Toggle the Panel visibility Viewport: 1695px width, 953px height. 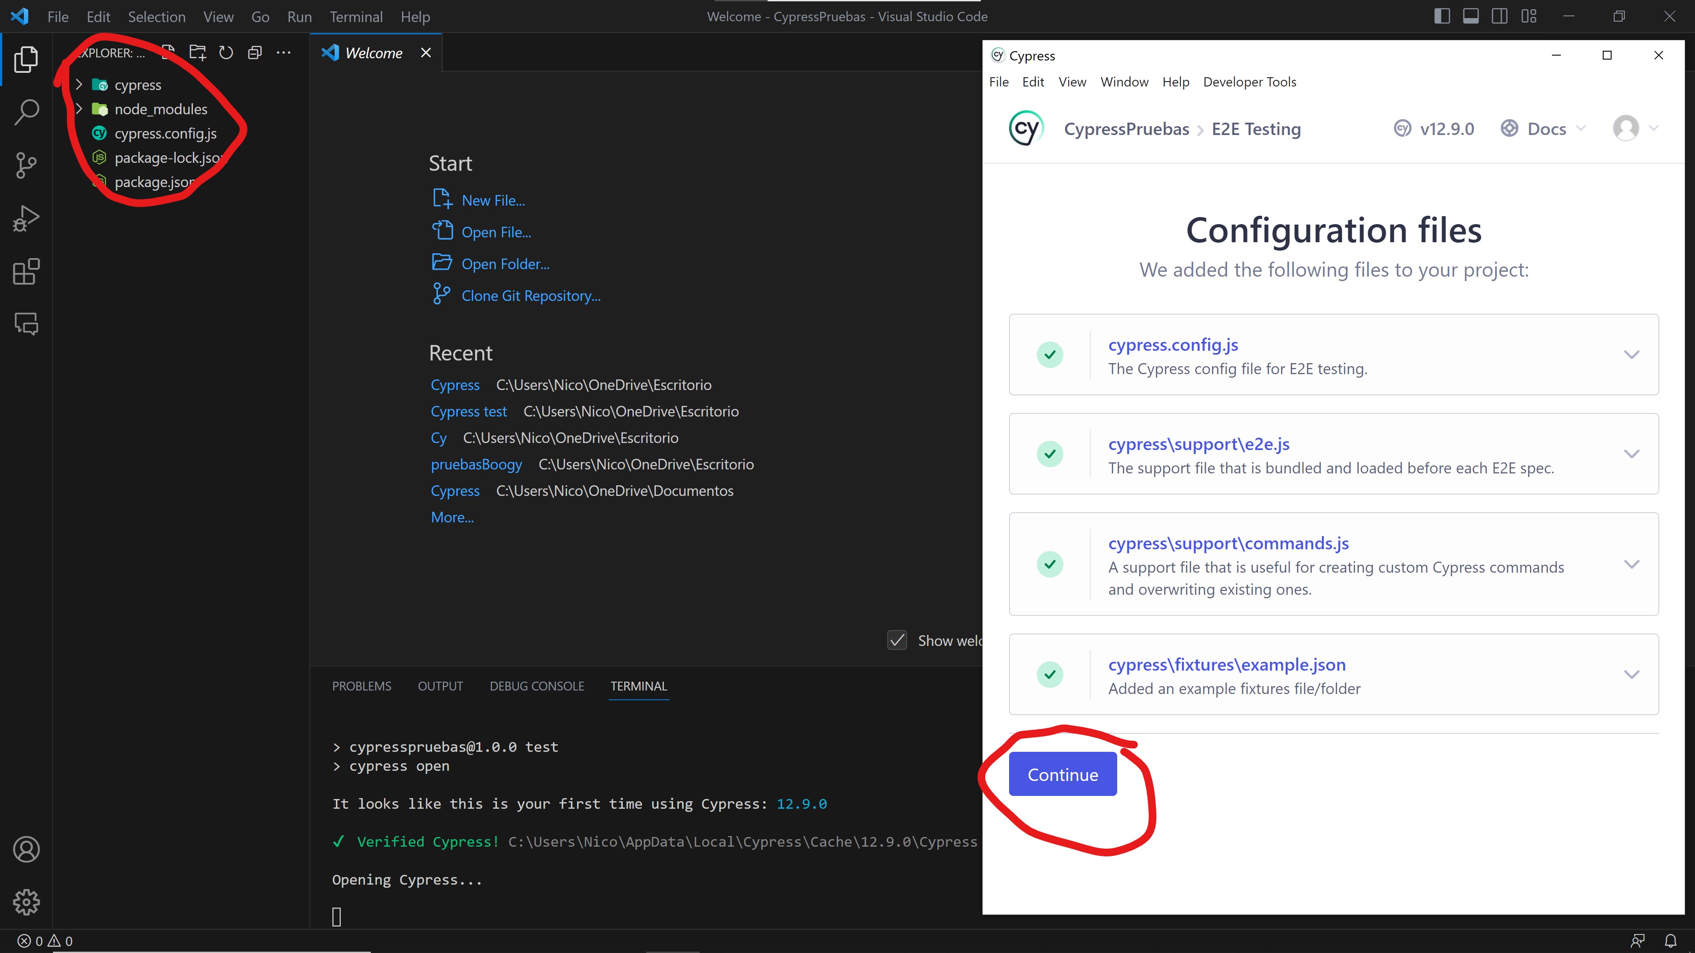1471,16
